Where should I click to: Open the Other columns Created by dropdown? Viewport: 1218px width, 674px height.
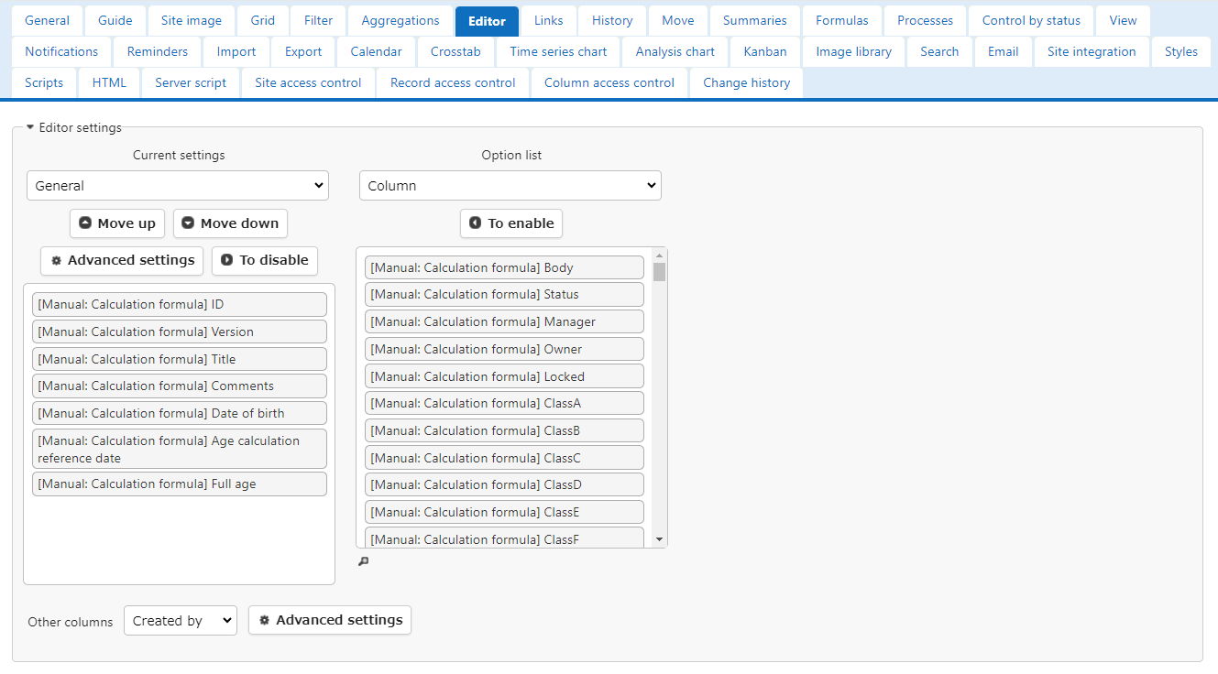(x=181, y=620)
